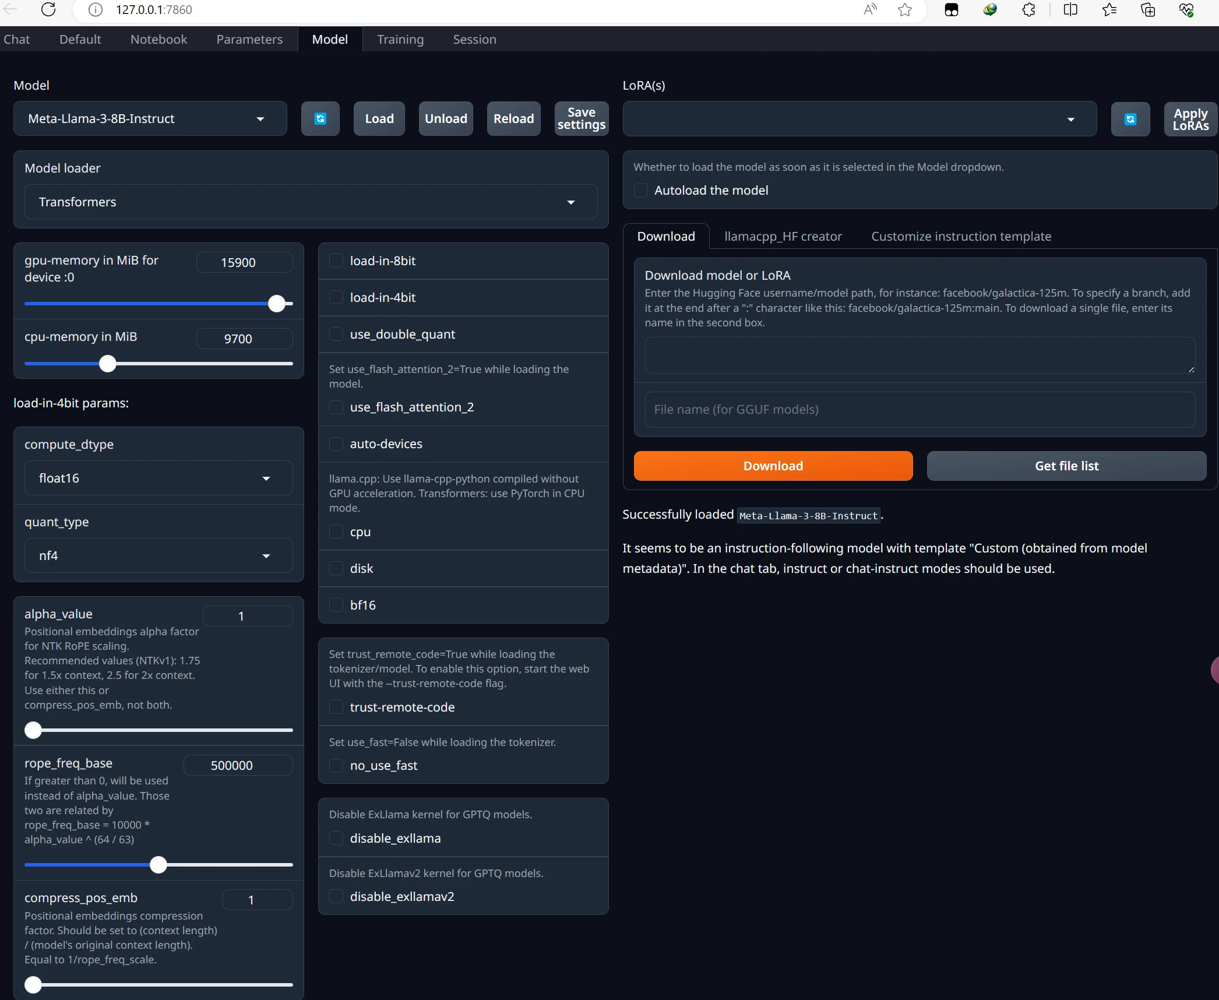Open browser extensions puzzle icon
1219x1000 pixels.
(x=1028, y=9)
